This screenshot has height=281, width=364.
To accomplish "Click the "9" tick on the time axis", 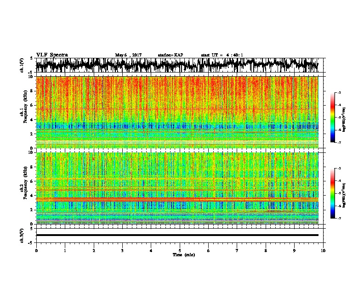I will (x=294, y=251).
